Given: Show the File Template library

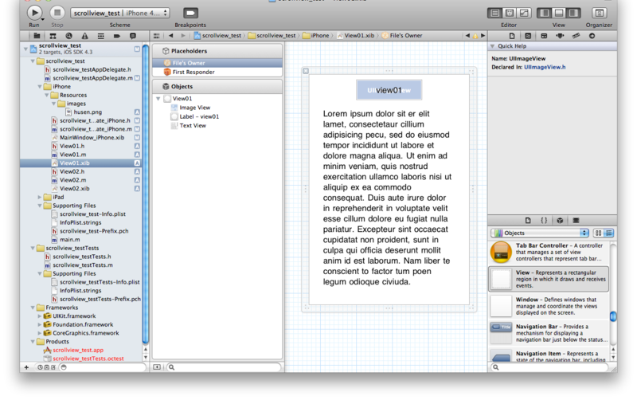Looking at the screenshot, I should (528, 221).
